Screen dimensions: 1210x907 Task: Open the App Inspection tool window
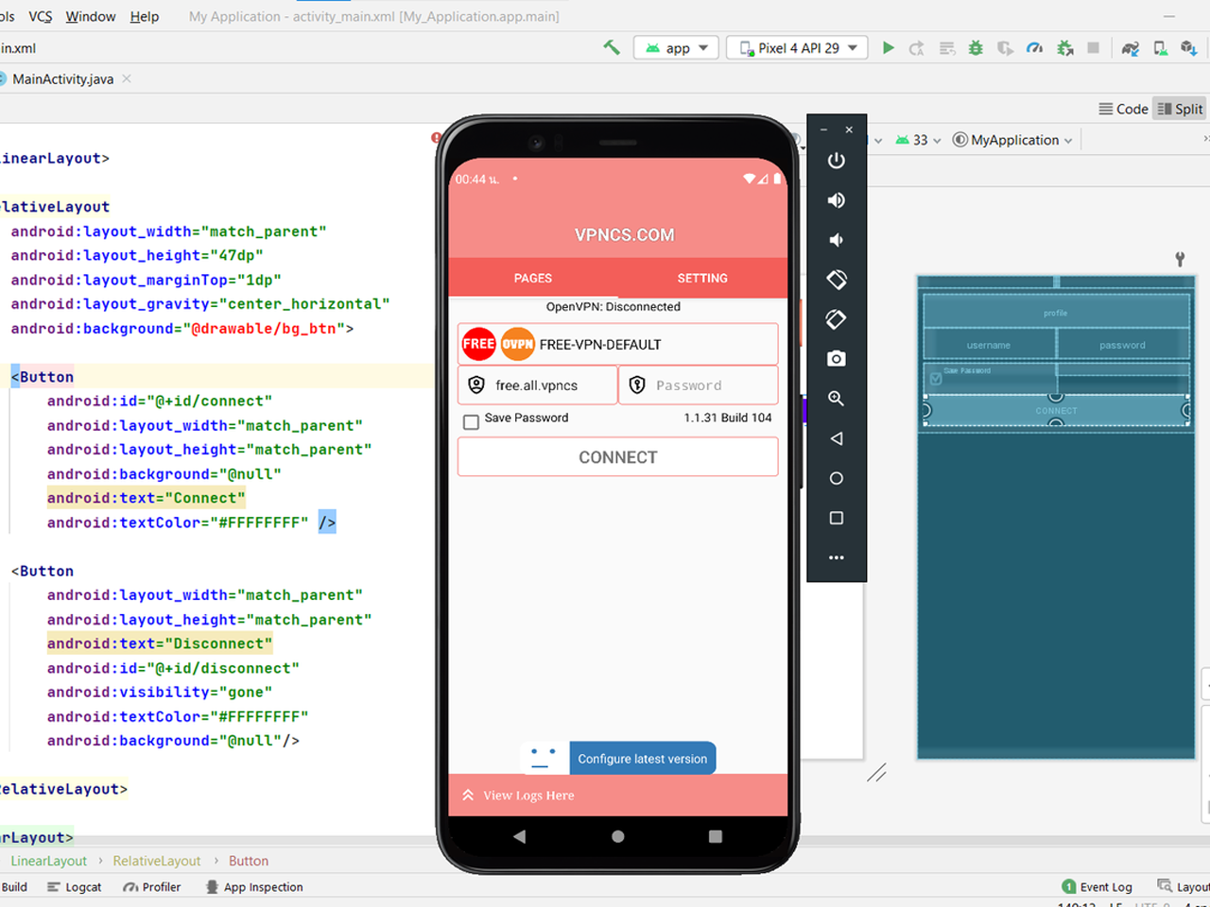pos(254,887)
